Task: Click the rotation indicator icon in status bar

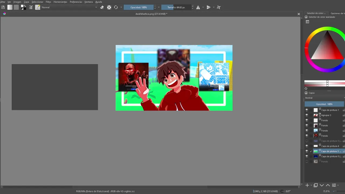Action: tap(282, 191)
